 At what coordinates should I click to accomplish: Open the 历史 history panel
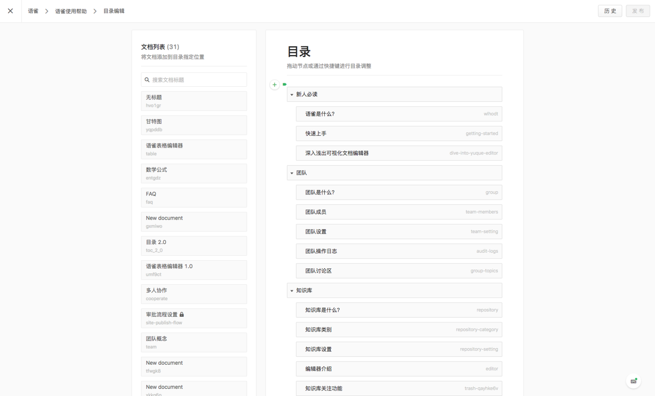(x=610, y=11)
